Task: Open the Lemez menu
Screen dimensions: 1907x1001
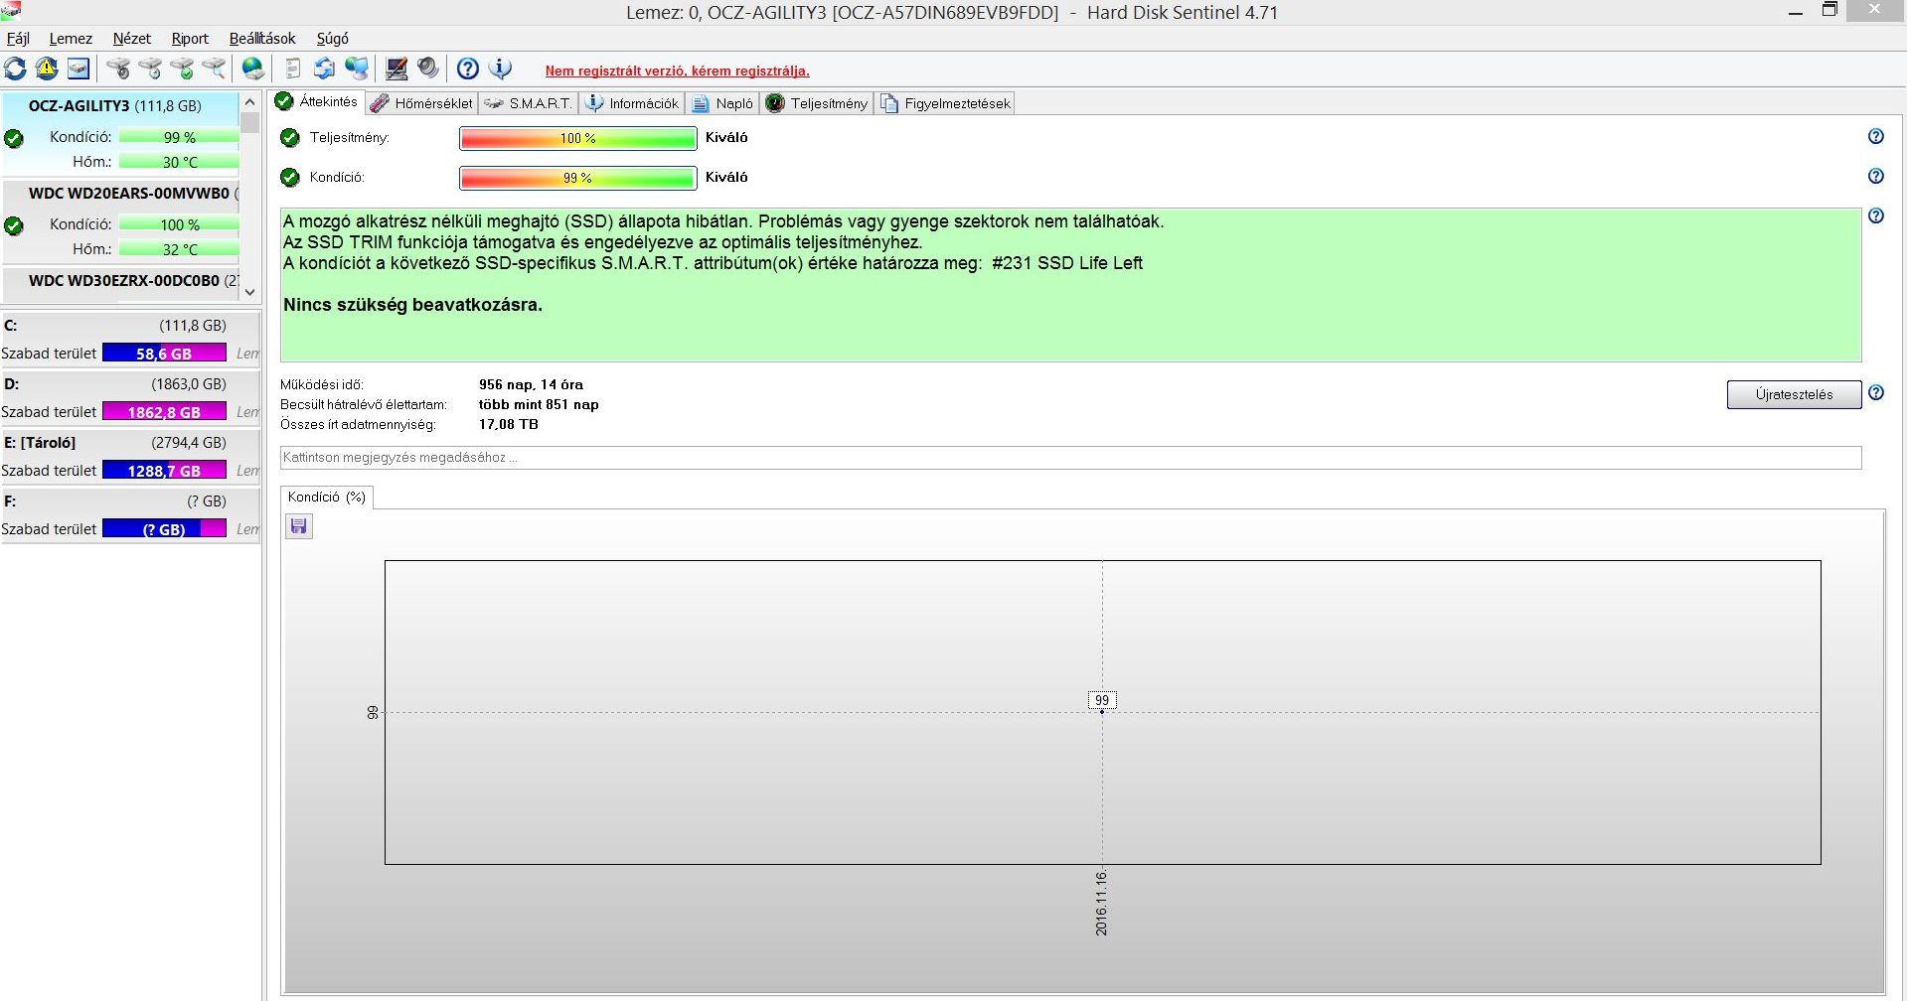Action: (x=71, y=39)
